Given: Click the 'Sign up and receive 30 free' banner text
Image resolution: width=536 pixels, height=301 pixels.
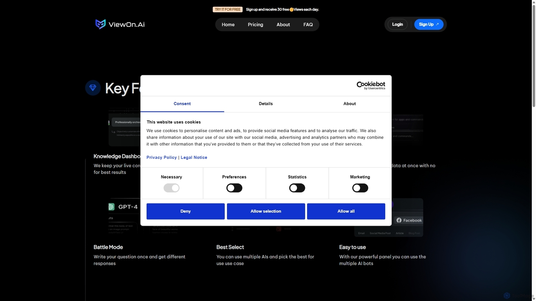Looking at the screenshot, I should [267, 9].
